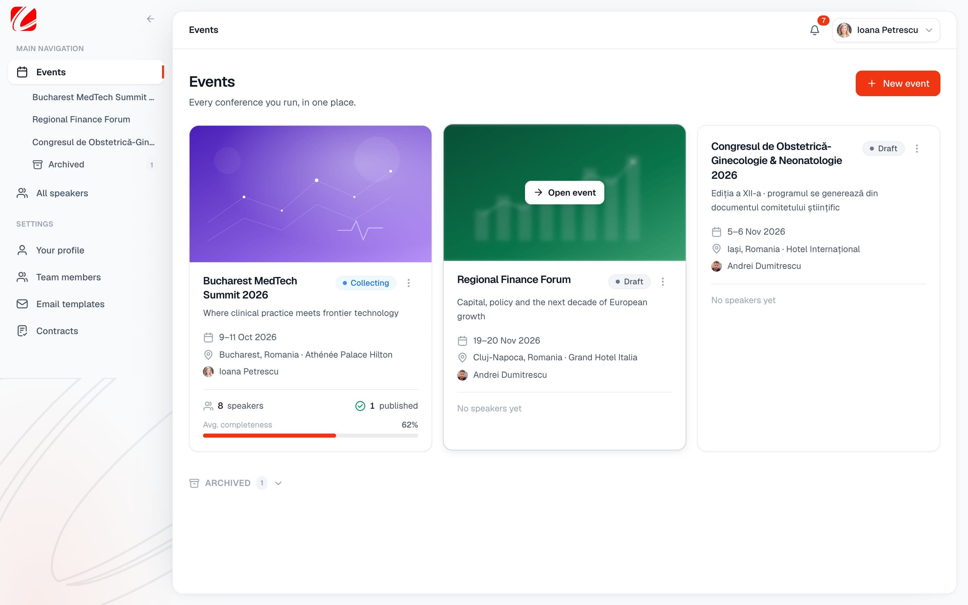Click the calendar icon beside 9–11 Oct 2026
This screenshot has width=968, height=605.
point(208,337)
